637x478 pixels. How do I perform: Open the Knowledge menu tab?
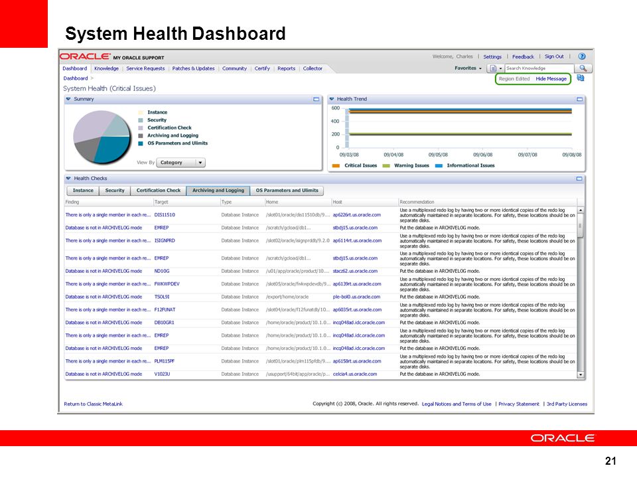tap(106, 68)
